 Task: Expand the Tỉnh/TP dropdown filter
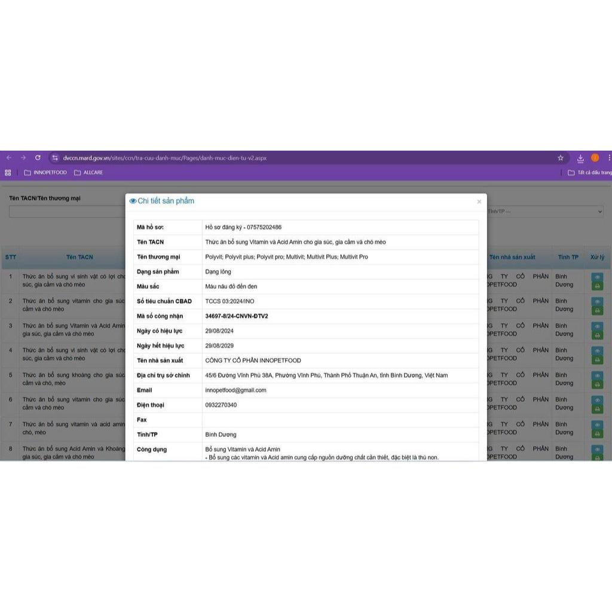(x=545, y=212)
